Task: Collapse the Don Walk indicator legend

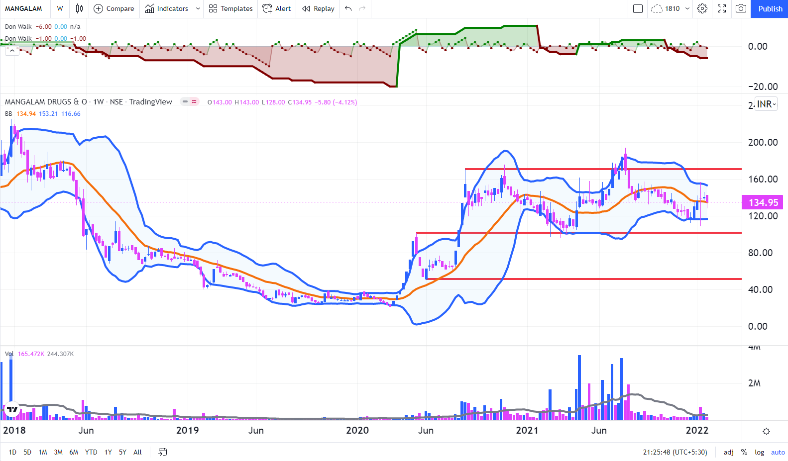Action: click(x=12, y=50)
